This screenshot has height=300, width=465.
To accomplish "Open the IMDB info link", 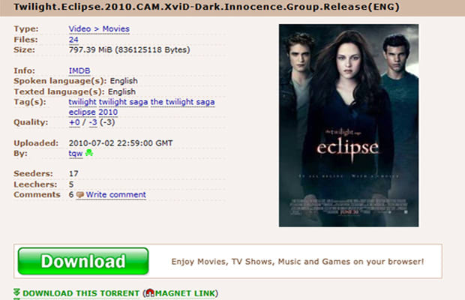I will point(79,70).
